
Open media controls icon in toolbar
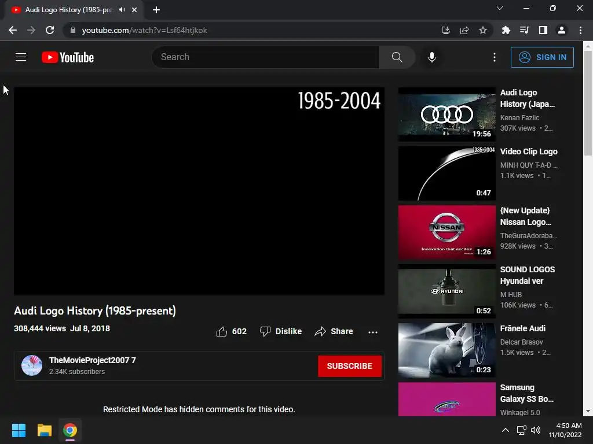click(524, 30)
